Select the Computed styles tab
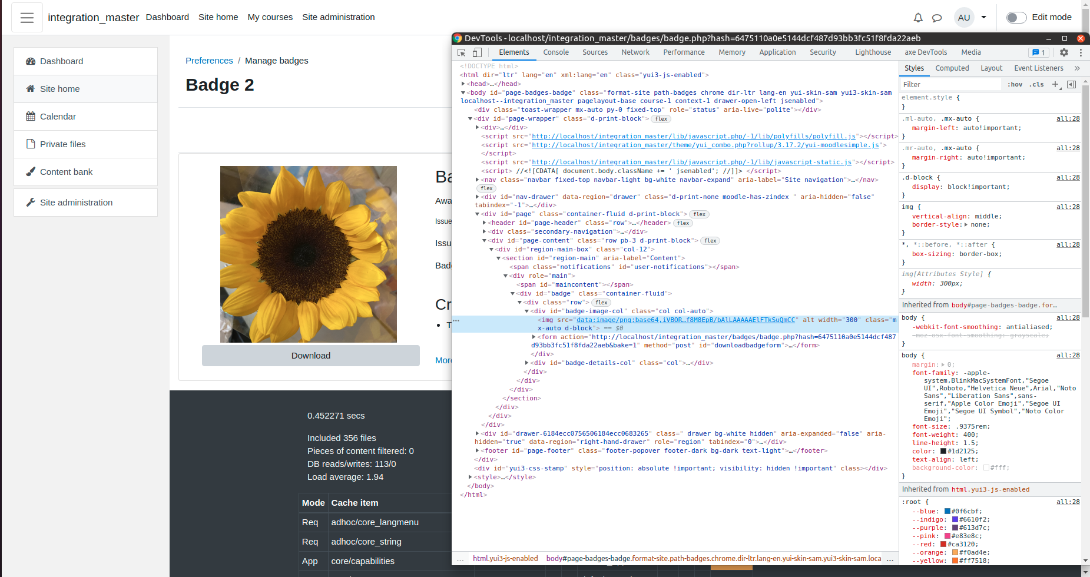The height and width of the screenshot is (577, 1090). point(952,68)
